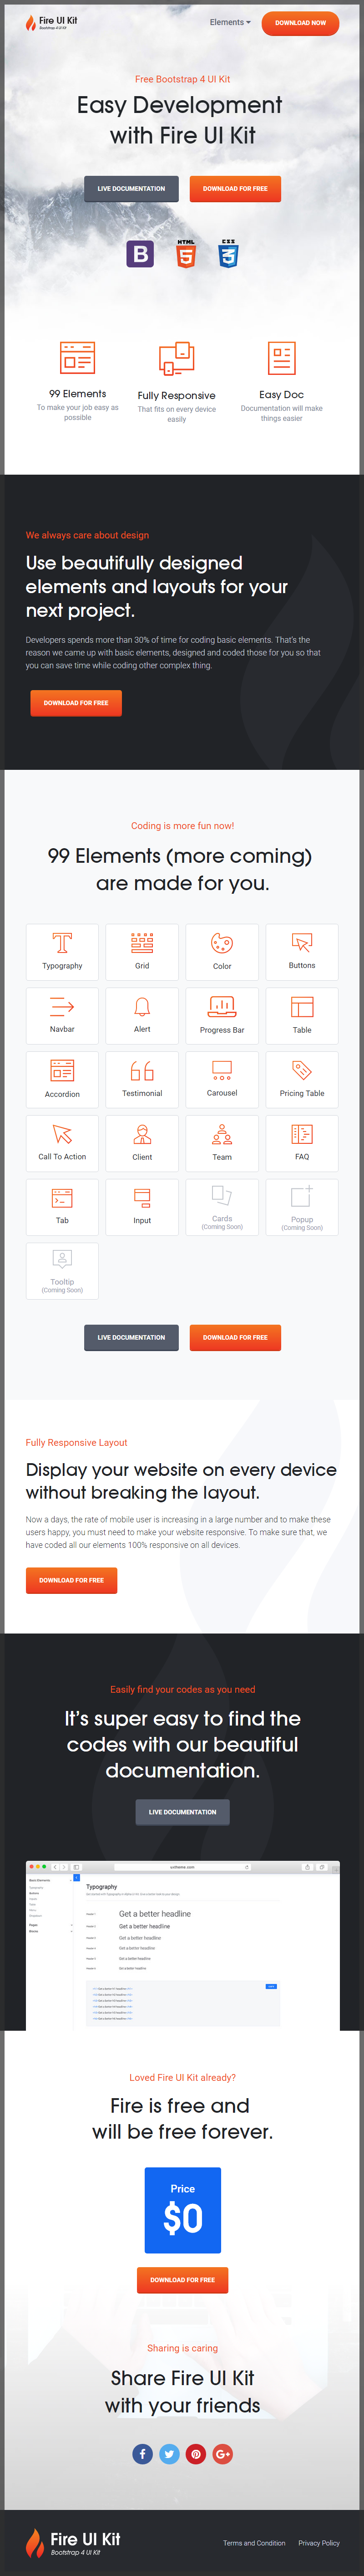Image resolution: width=364 pixels, height=2576 pixels.
Task: Click DOWNLOAD FOR FREE in dark design section
Action: pos(76,703)
